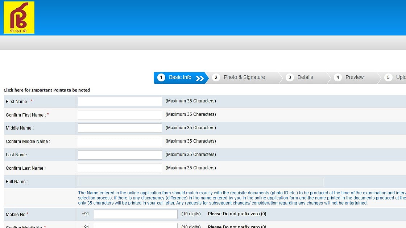The image size is (406, 228).
Task: Click the Confirm First Name field
Action: [120, 115]
